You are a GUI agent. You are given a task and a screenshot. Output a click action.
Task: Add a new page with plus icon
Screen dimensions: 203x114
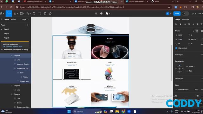pyautogui.click(x=28, y=25)
